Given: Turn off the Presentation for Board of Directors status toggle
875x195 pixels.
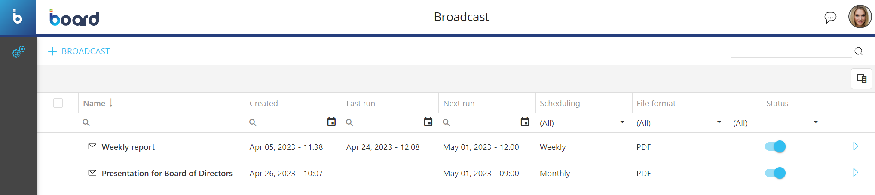Looking at the screenshot, I should [x=775, y=173].
